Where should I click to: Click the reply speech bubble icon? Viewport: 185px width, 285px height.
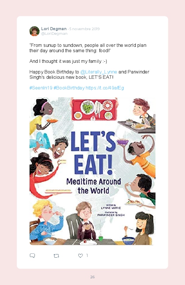click(32, 256)
